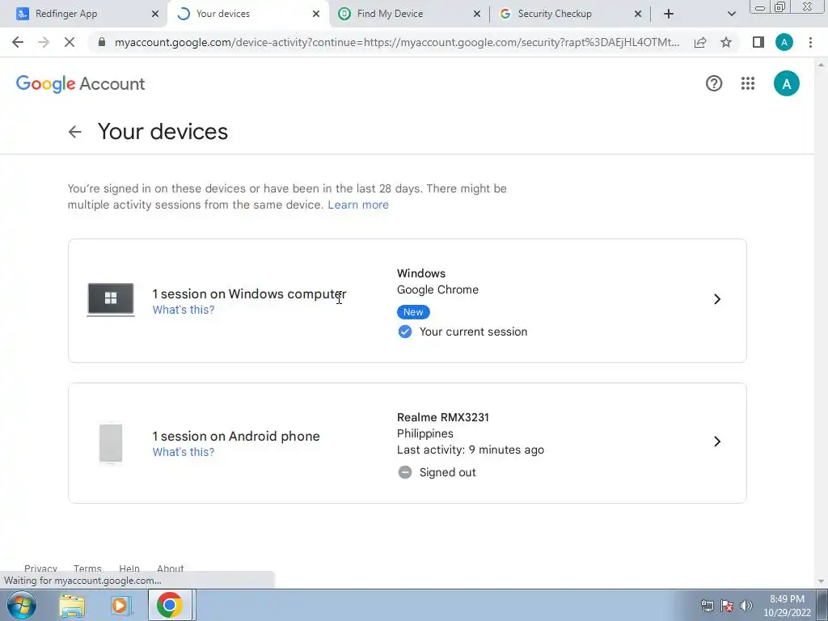Close the Find My Device tab

(x=477, y=14)
